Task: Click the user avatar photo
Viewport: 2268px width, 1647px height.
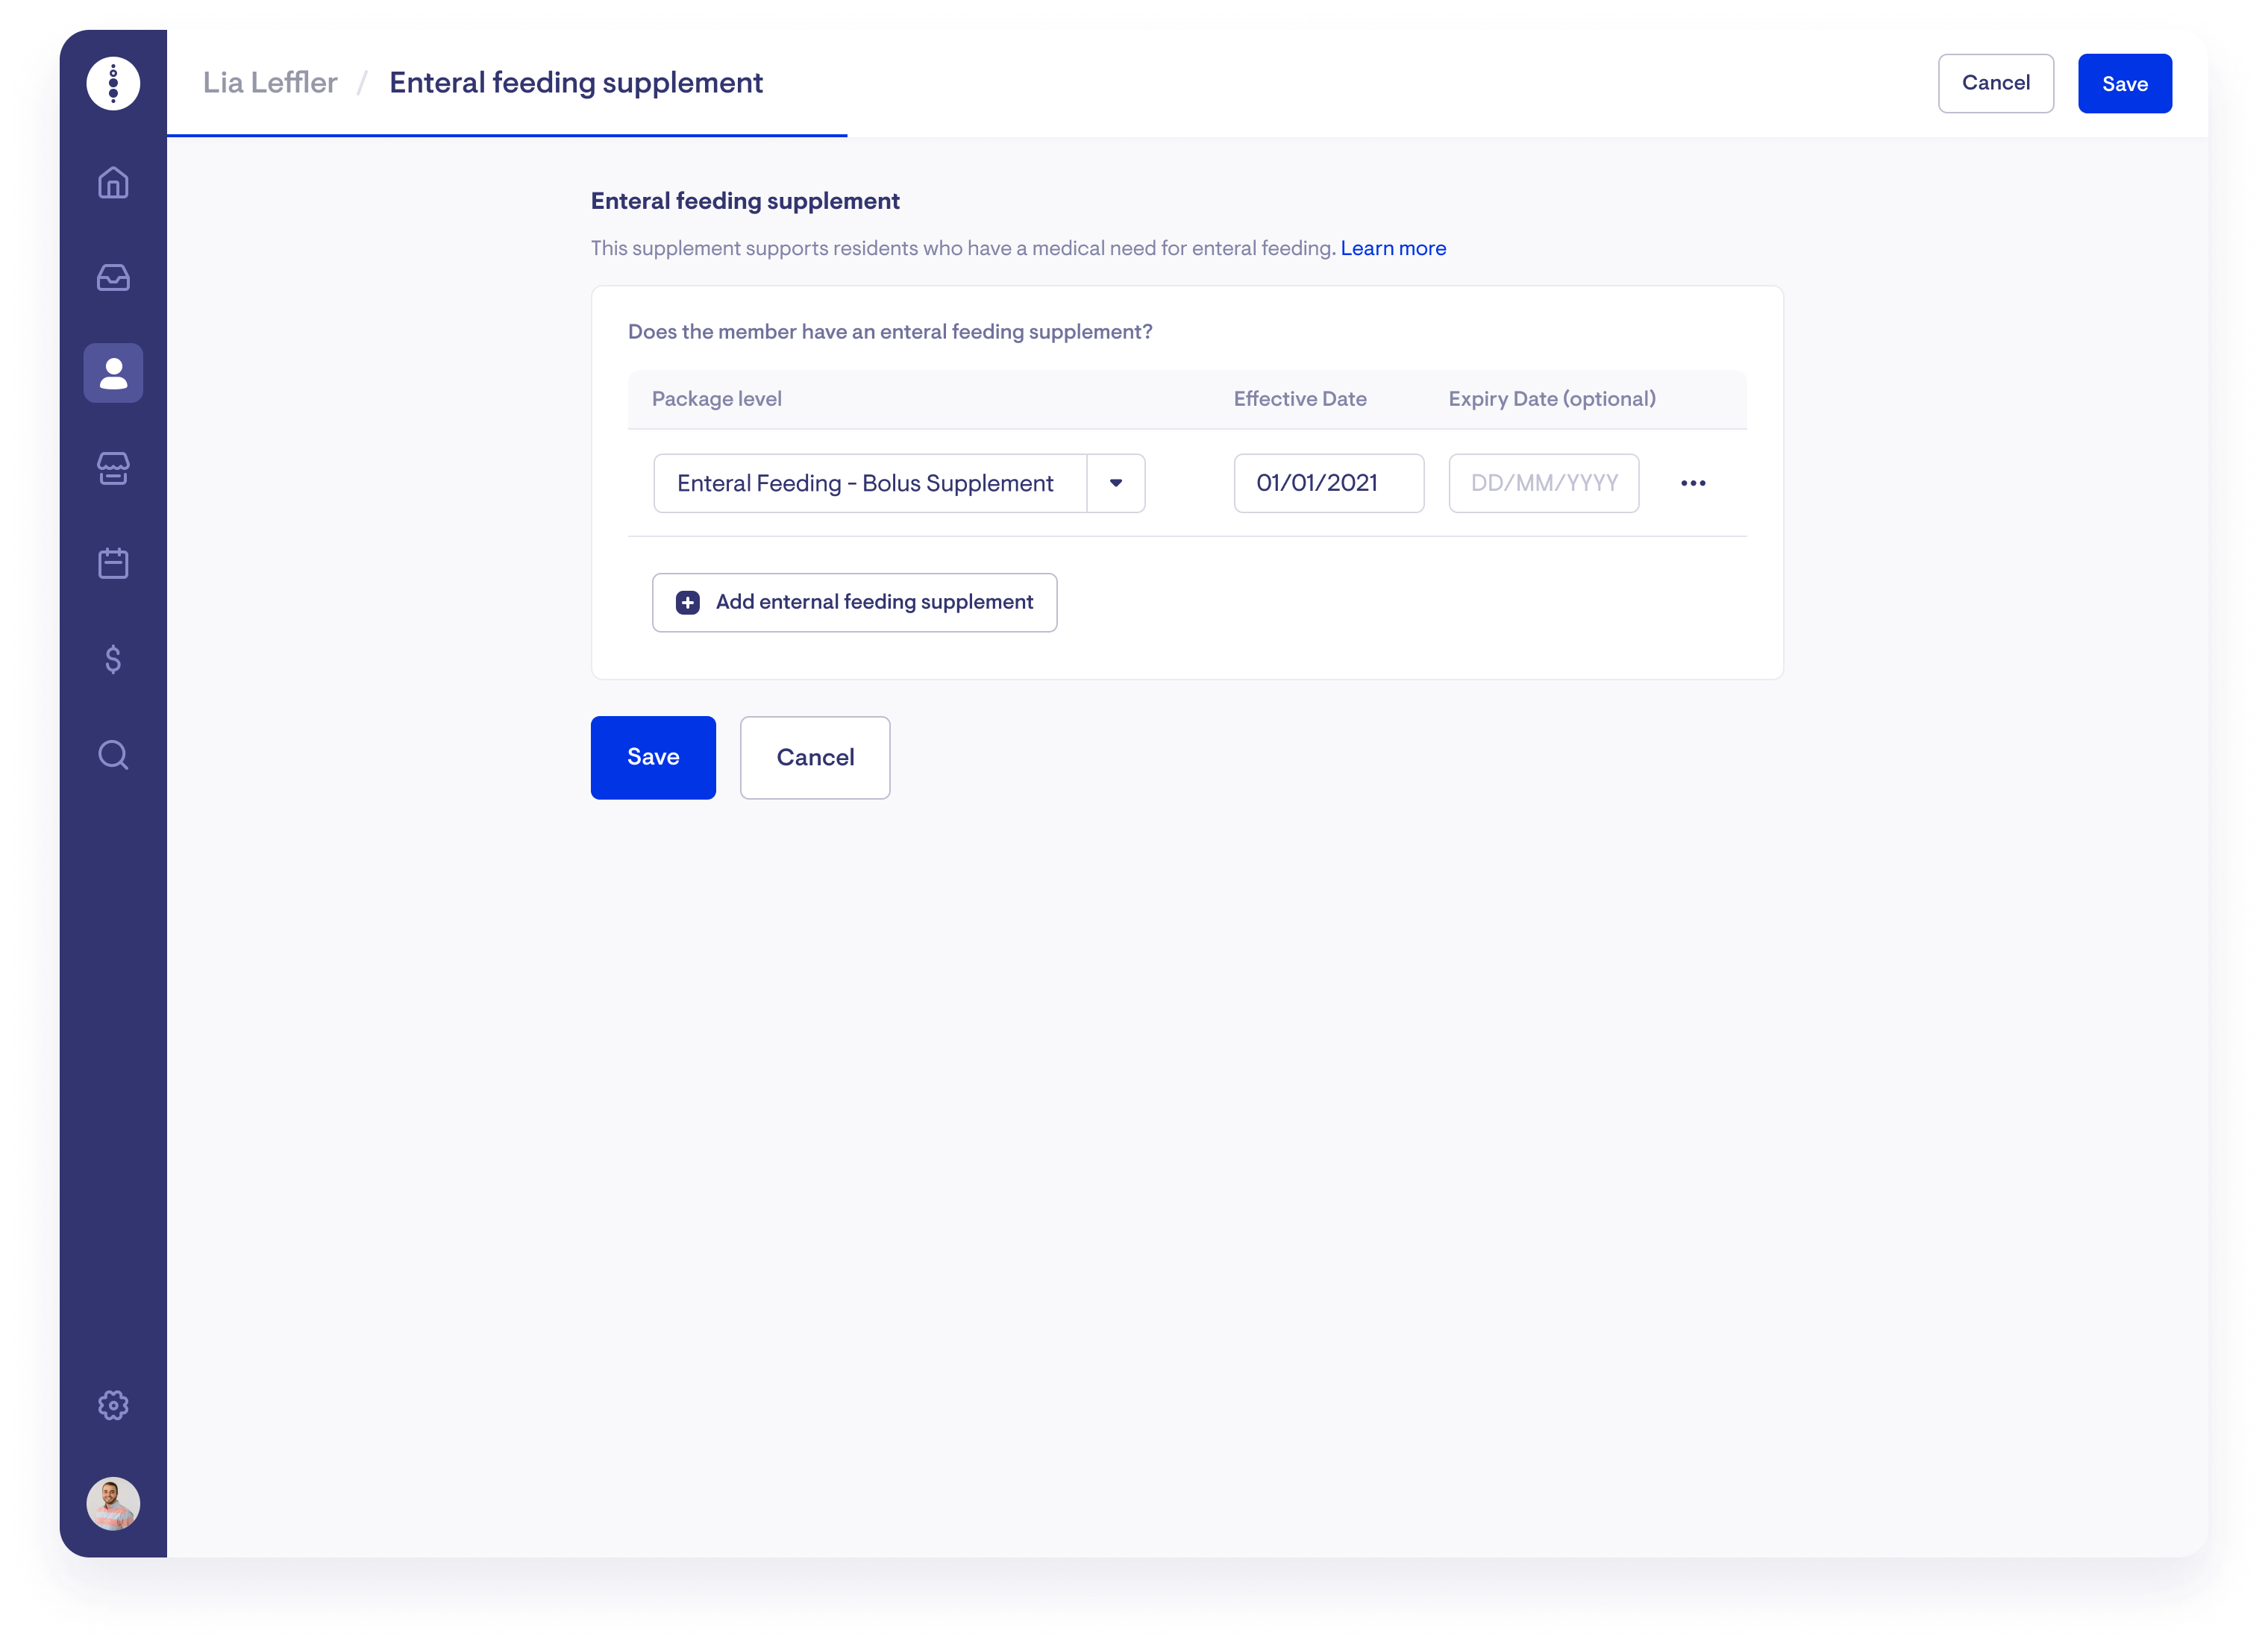Action: pos(113,1503)
